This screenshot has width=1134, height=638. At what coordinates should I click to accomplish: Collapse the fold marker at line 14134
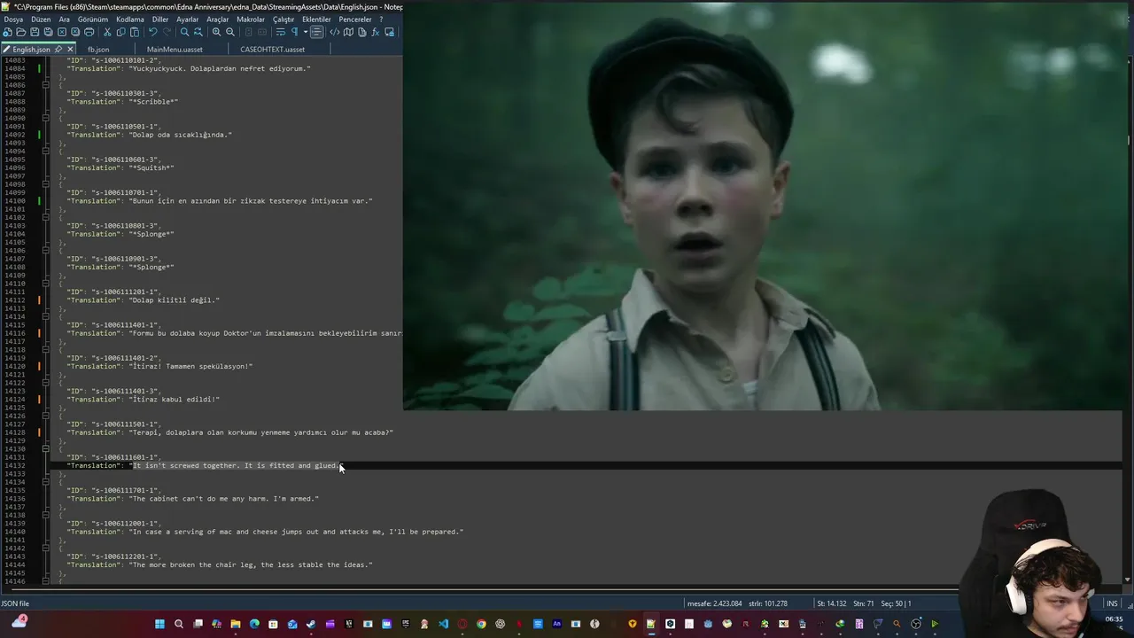click(x=46, y=482)
